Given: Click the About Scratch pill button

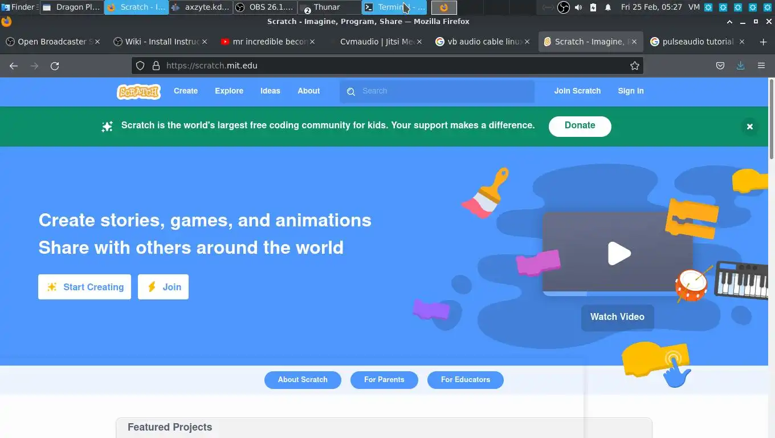Looking at the screenshot, I should coord(303,380).
